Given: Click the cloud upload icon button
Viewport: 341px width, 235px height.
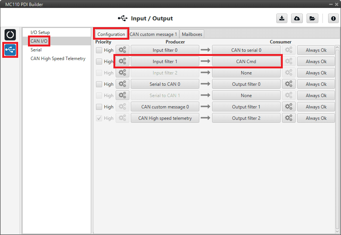Looking at the screenshot, I should (x=297, y=19).
